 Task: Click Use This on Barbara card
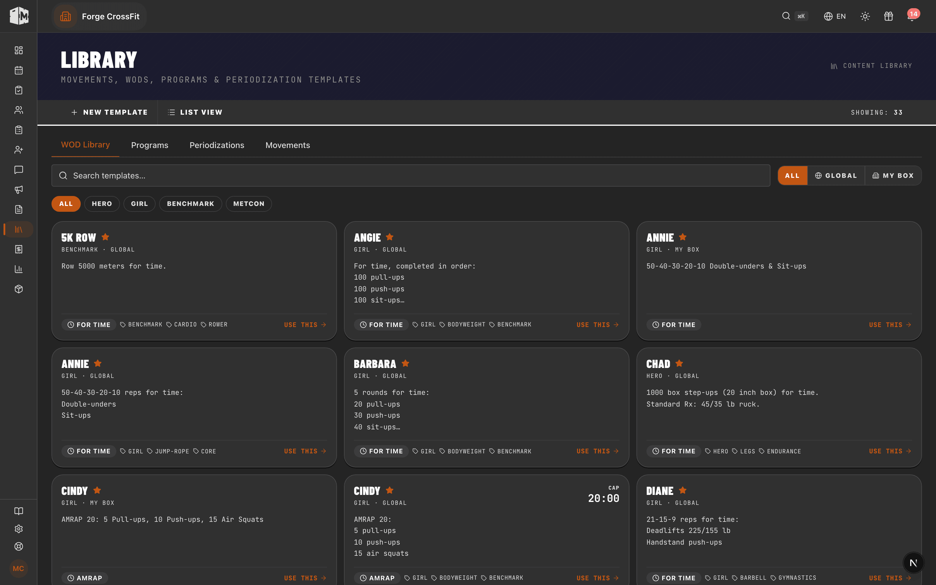click(x=598, y=451)
